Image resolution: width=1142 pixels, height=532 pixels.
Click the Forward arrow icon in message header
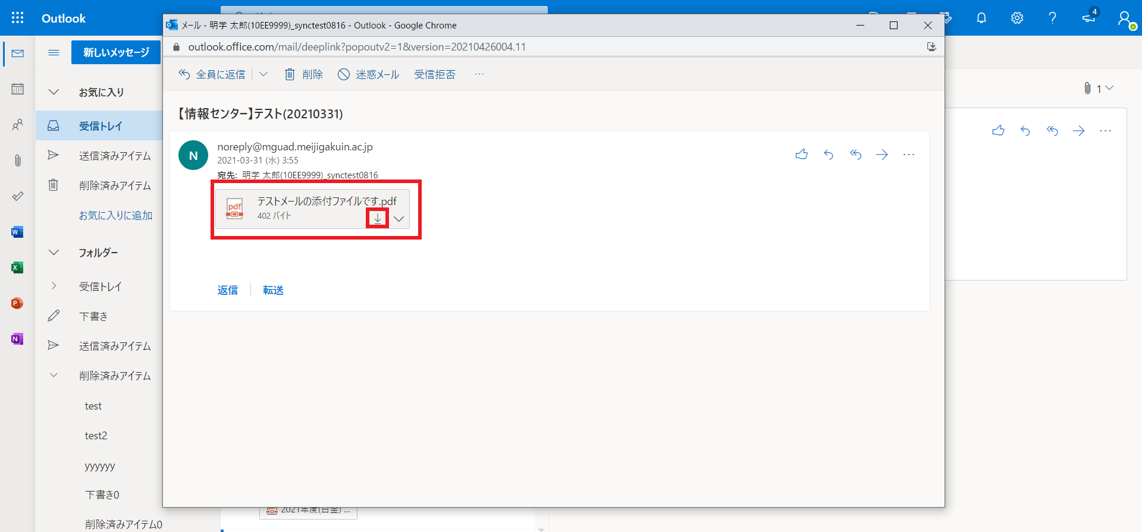pyautogui.click(x=881, y=155)
